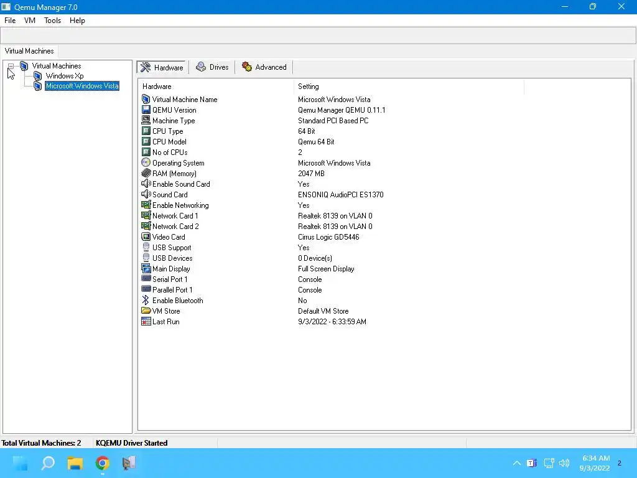The height and width of the screenshot is (478, 637).
Task: Open Google Chrome from the taskbar
Action: (x=103, y=463)
